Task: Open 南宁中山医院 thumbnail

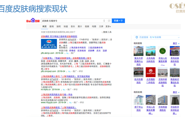Action: [x=139, y=100]
